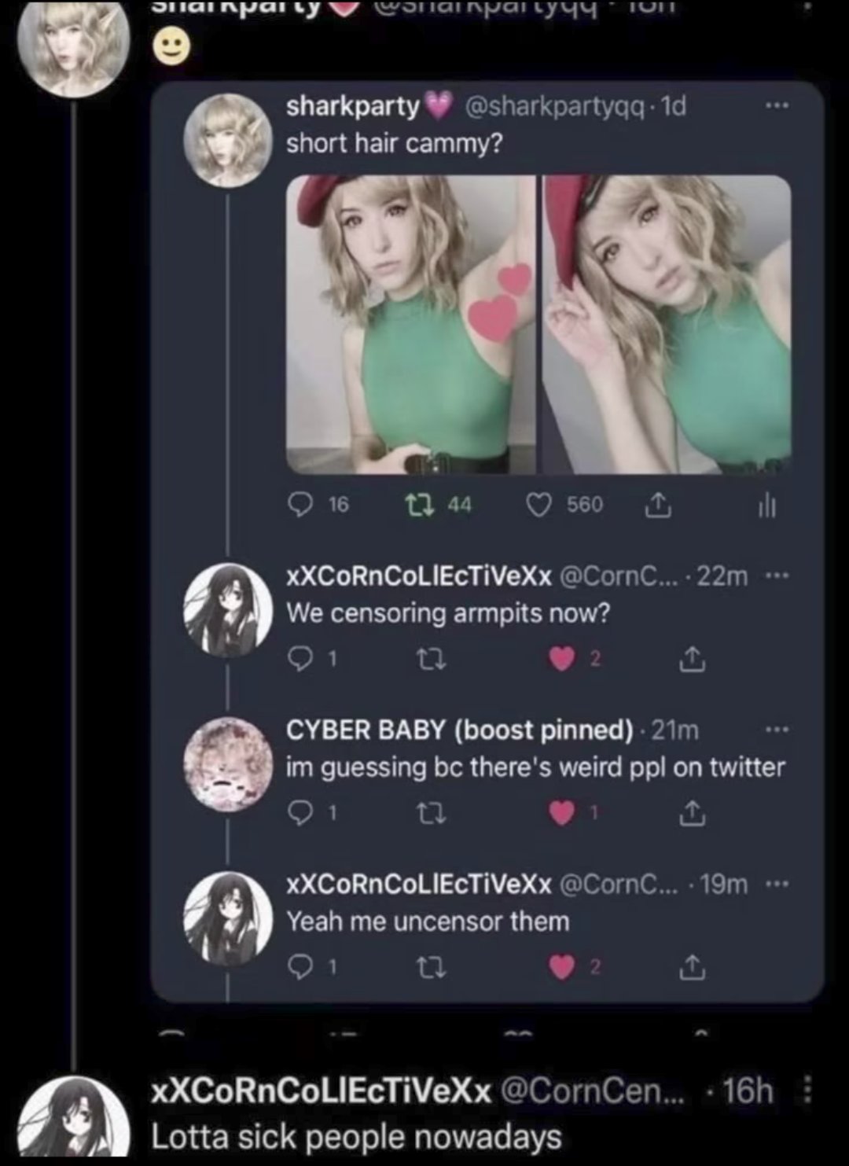Unlike CYBER BABY's reply
849x1166 pixels.
[560, 815]
